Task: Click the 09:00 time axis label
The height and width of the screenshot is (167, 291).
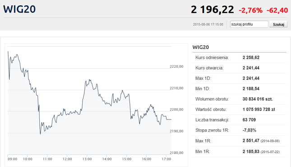Action: pyautogui.click(x=13, y=159)
